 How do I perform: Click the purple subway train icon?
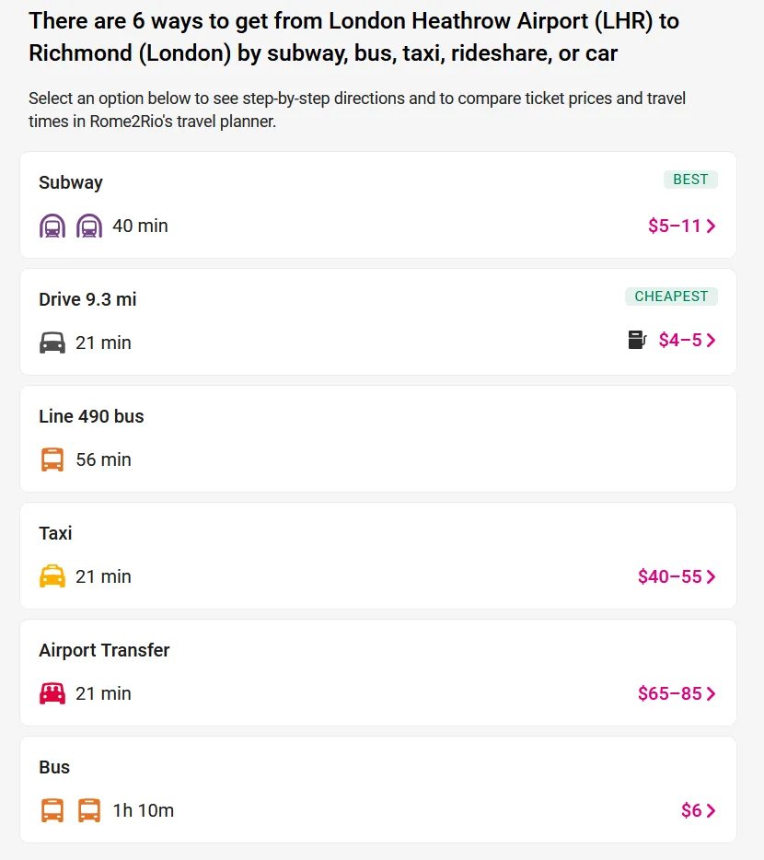(52, 226)
